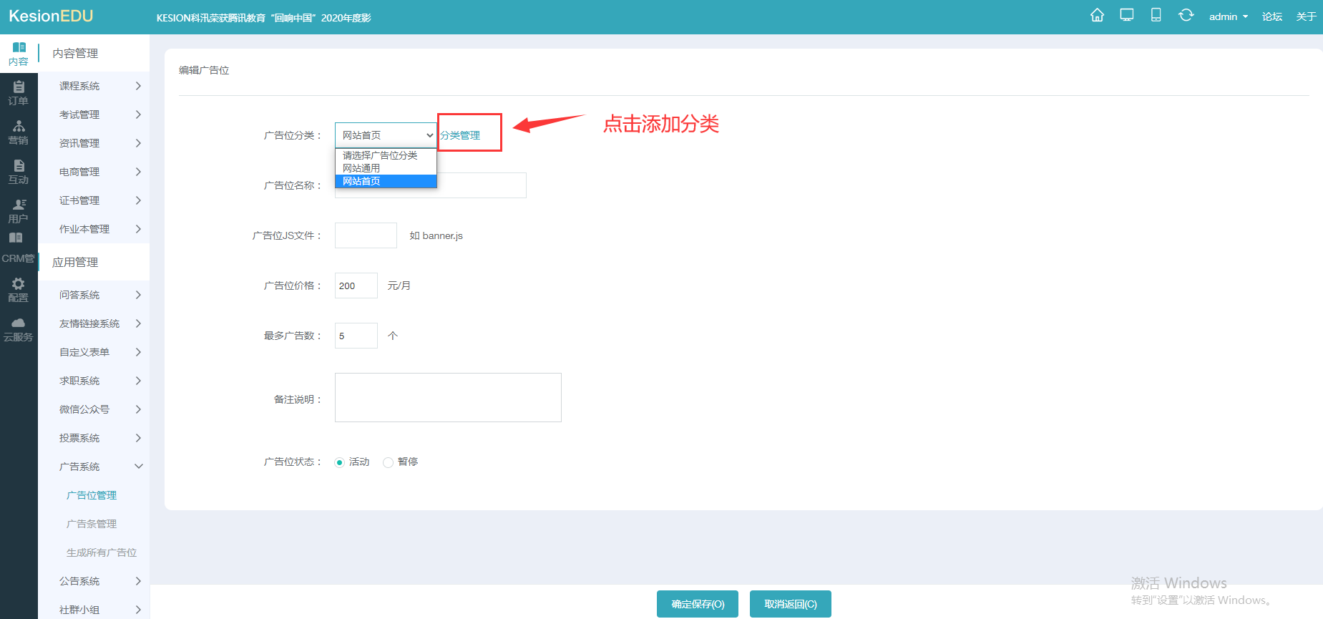Click the 取消返回(C) cancel button
1323x619 pixels.
click(790, 604)
